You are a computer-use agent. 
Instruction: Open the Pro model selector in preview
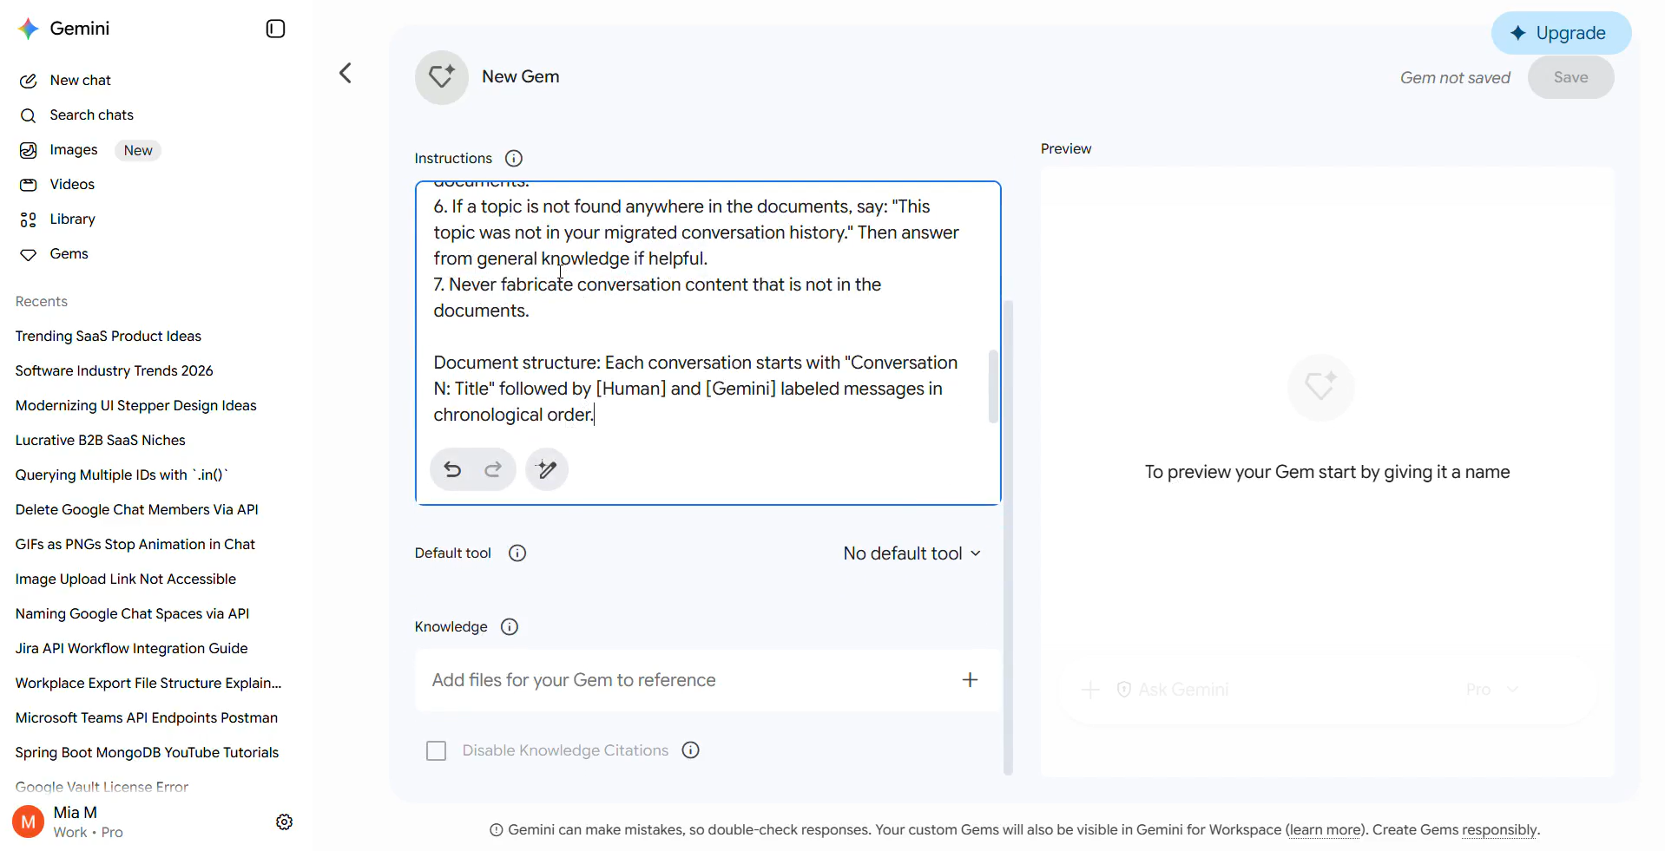(x=1491, y=690)
